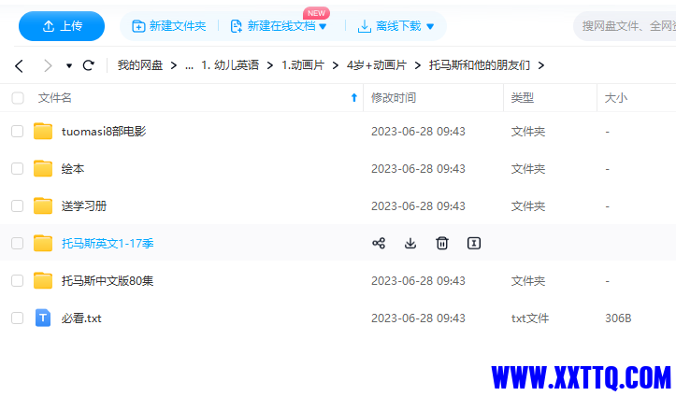
Task: Click the 托马斯英文1-17季 folder icon
Action: 43,244
